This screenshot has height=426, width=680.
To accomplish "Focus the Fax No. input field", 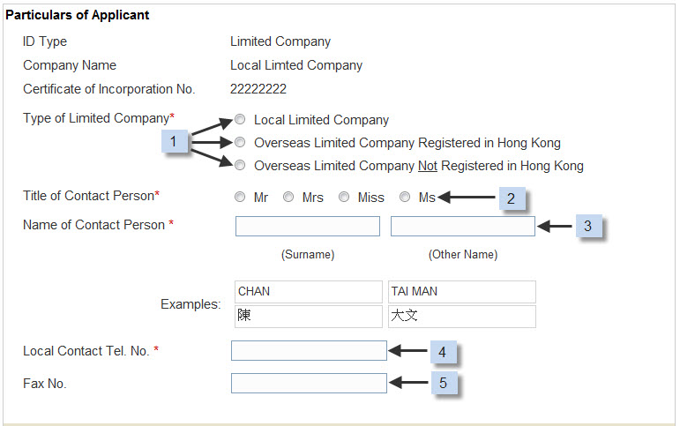I will (309, 383).
